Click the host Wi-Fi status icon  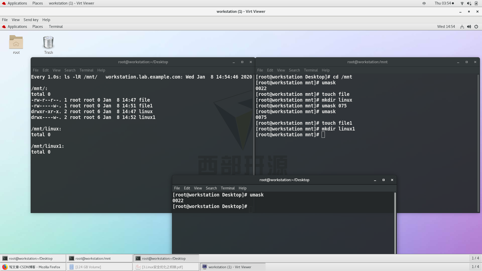462,3
